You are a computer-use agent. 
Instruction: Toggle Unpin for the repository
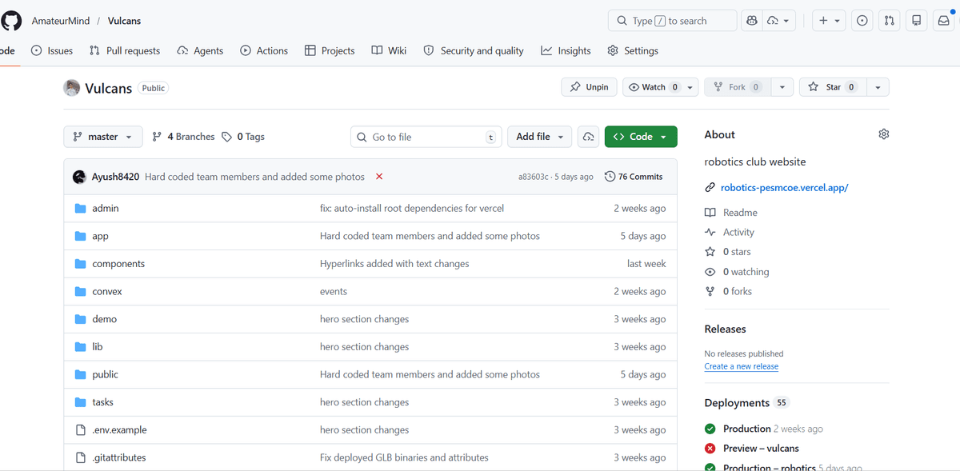[589, 87]
